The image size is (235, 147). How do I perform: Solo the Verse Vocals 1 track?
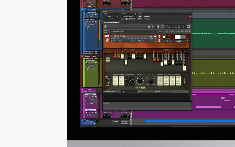click(93, 22)
